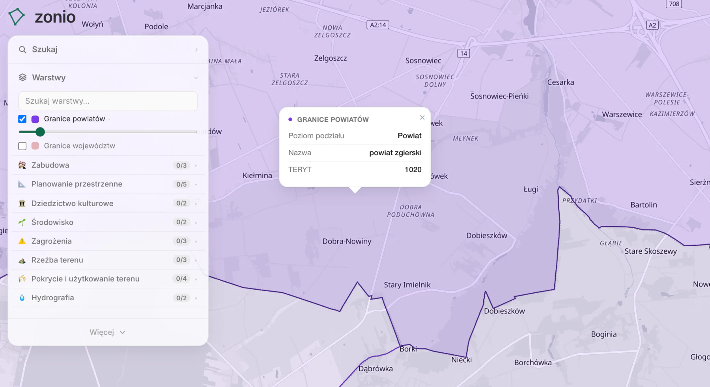This screenshot has width=710, height=387.
Task: Click the Stary Imielnik map label
Action: point(407,285)
